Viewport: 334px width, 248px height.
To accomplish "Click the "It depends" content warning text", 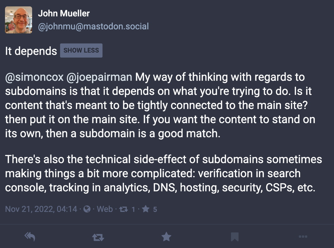I will 31,51.
